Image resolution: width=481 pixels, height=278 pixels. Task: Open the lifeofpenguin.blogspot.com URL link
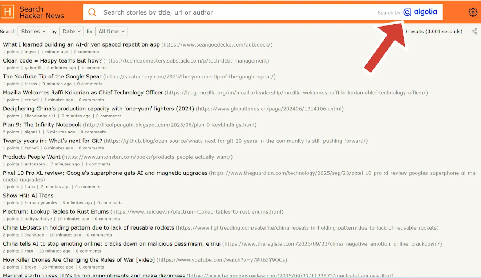[x=170, y=125]
